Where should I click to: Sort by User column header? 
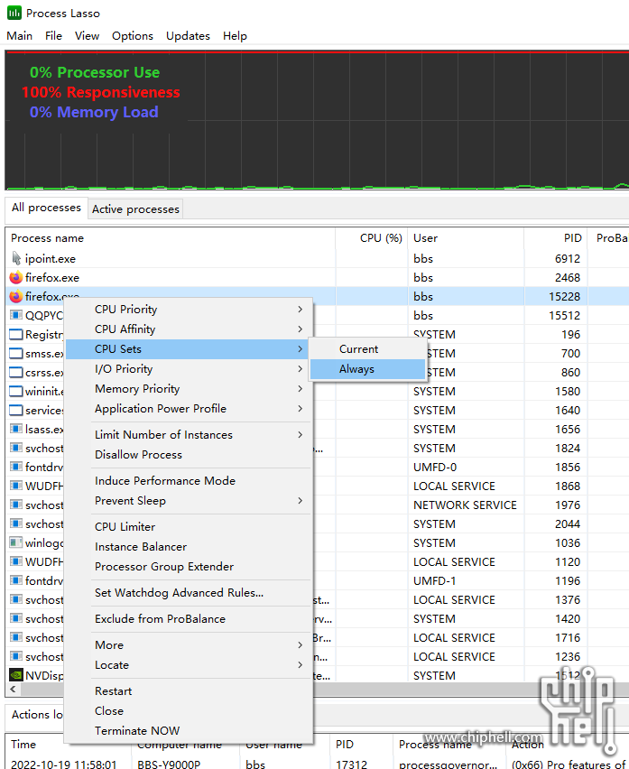(x=466, y=238)
